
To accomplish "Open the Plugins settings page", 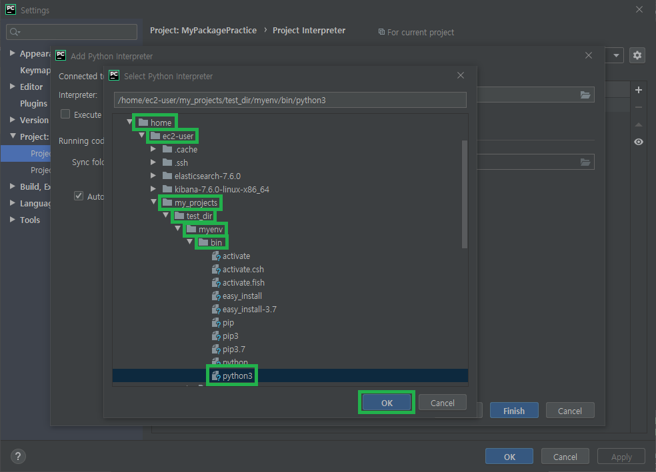I will [33, 104].
